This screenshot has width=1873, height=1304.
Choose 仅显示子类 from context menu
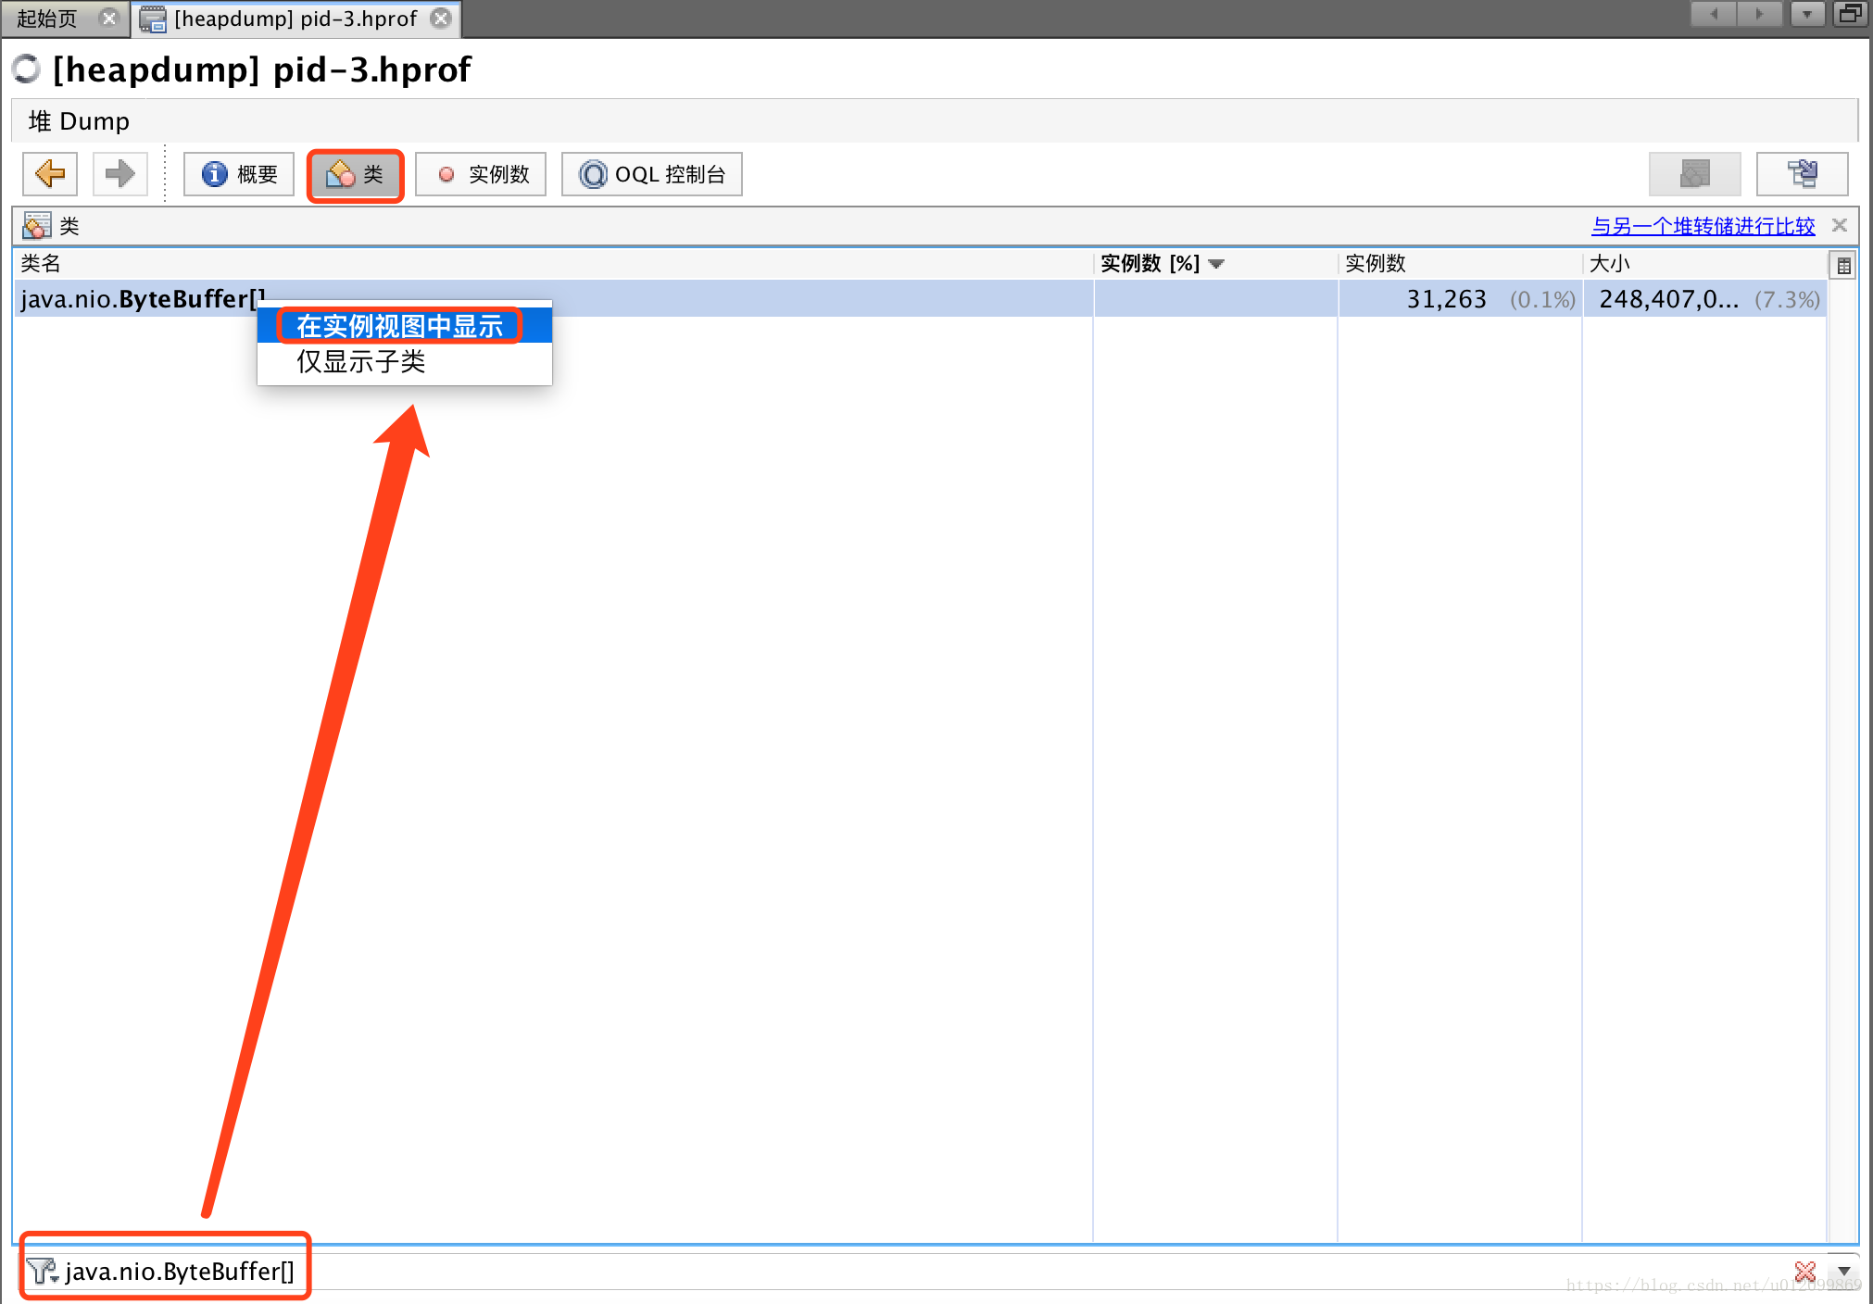[405, 362]
